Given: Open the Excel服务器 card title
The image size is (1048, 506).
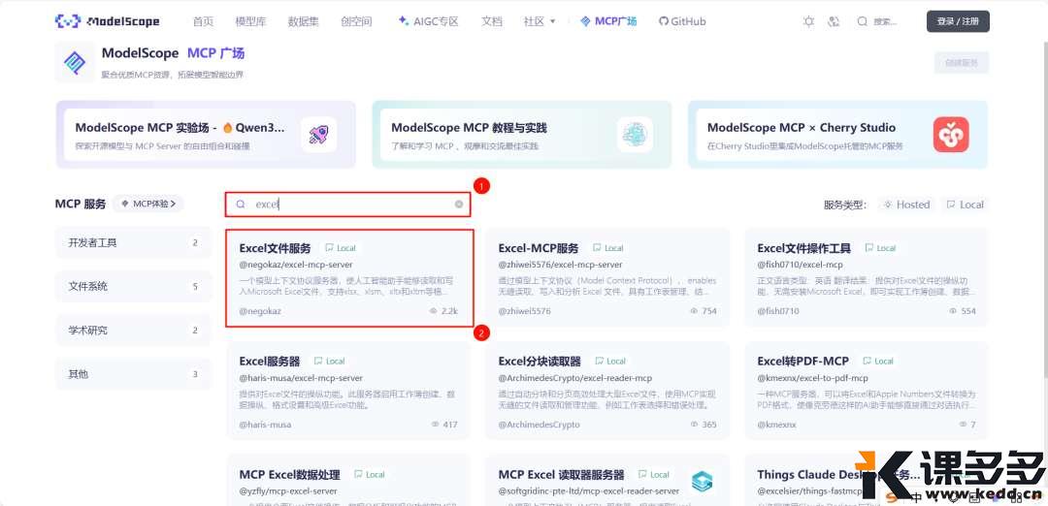Looking at the screenshot, I should coord(270,362).
